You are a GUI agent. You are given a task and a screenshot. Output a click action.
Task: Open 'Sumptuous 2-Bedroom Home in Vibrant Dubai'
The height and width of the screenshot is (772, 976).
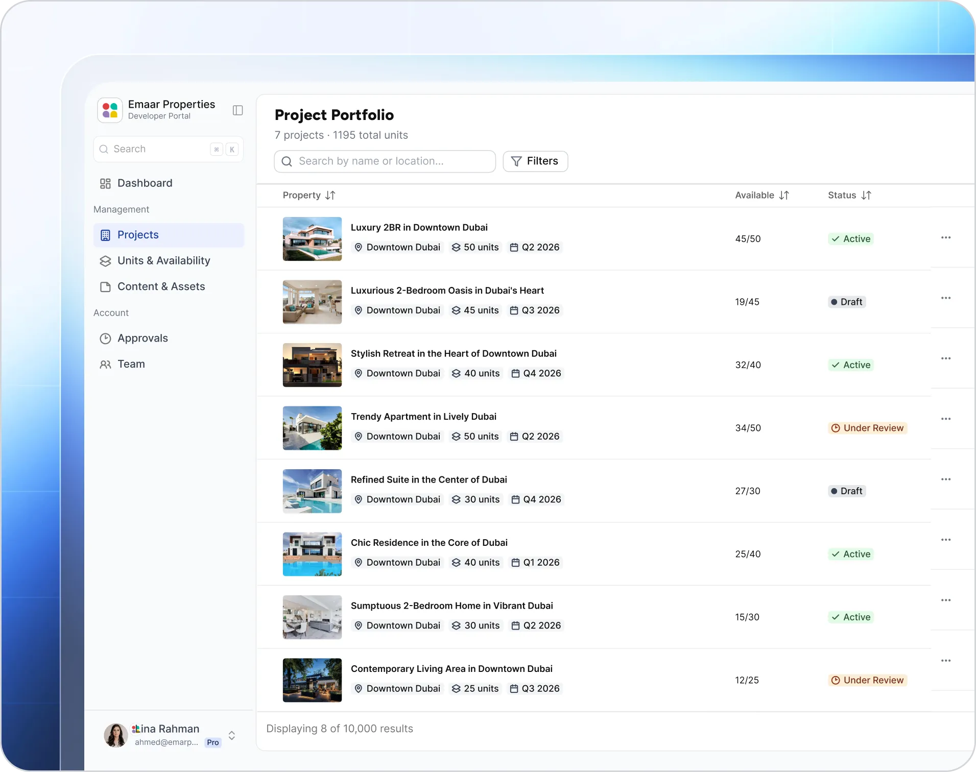(x=451, y=606)
